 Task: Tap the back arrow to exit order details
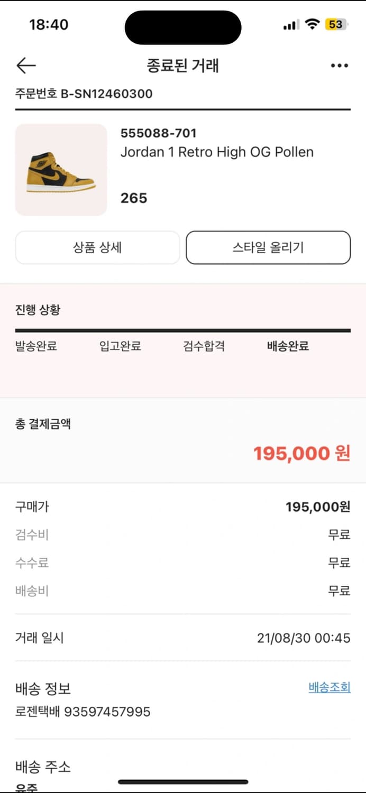(x=25, y=65)
